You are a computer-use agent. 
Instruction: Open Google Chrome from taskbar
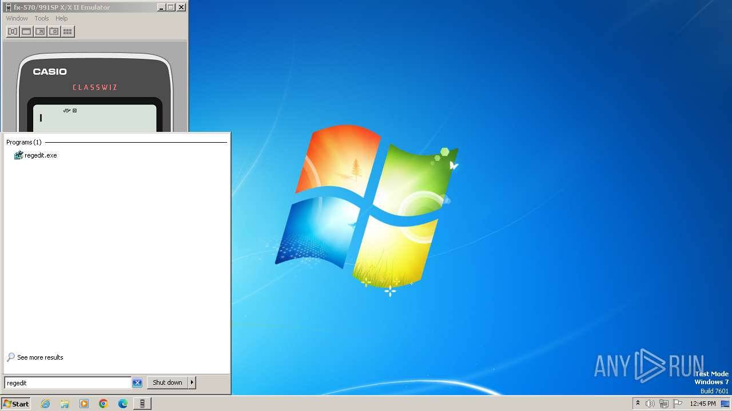point(104,404)
